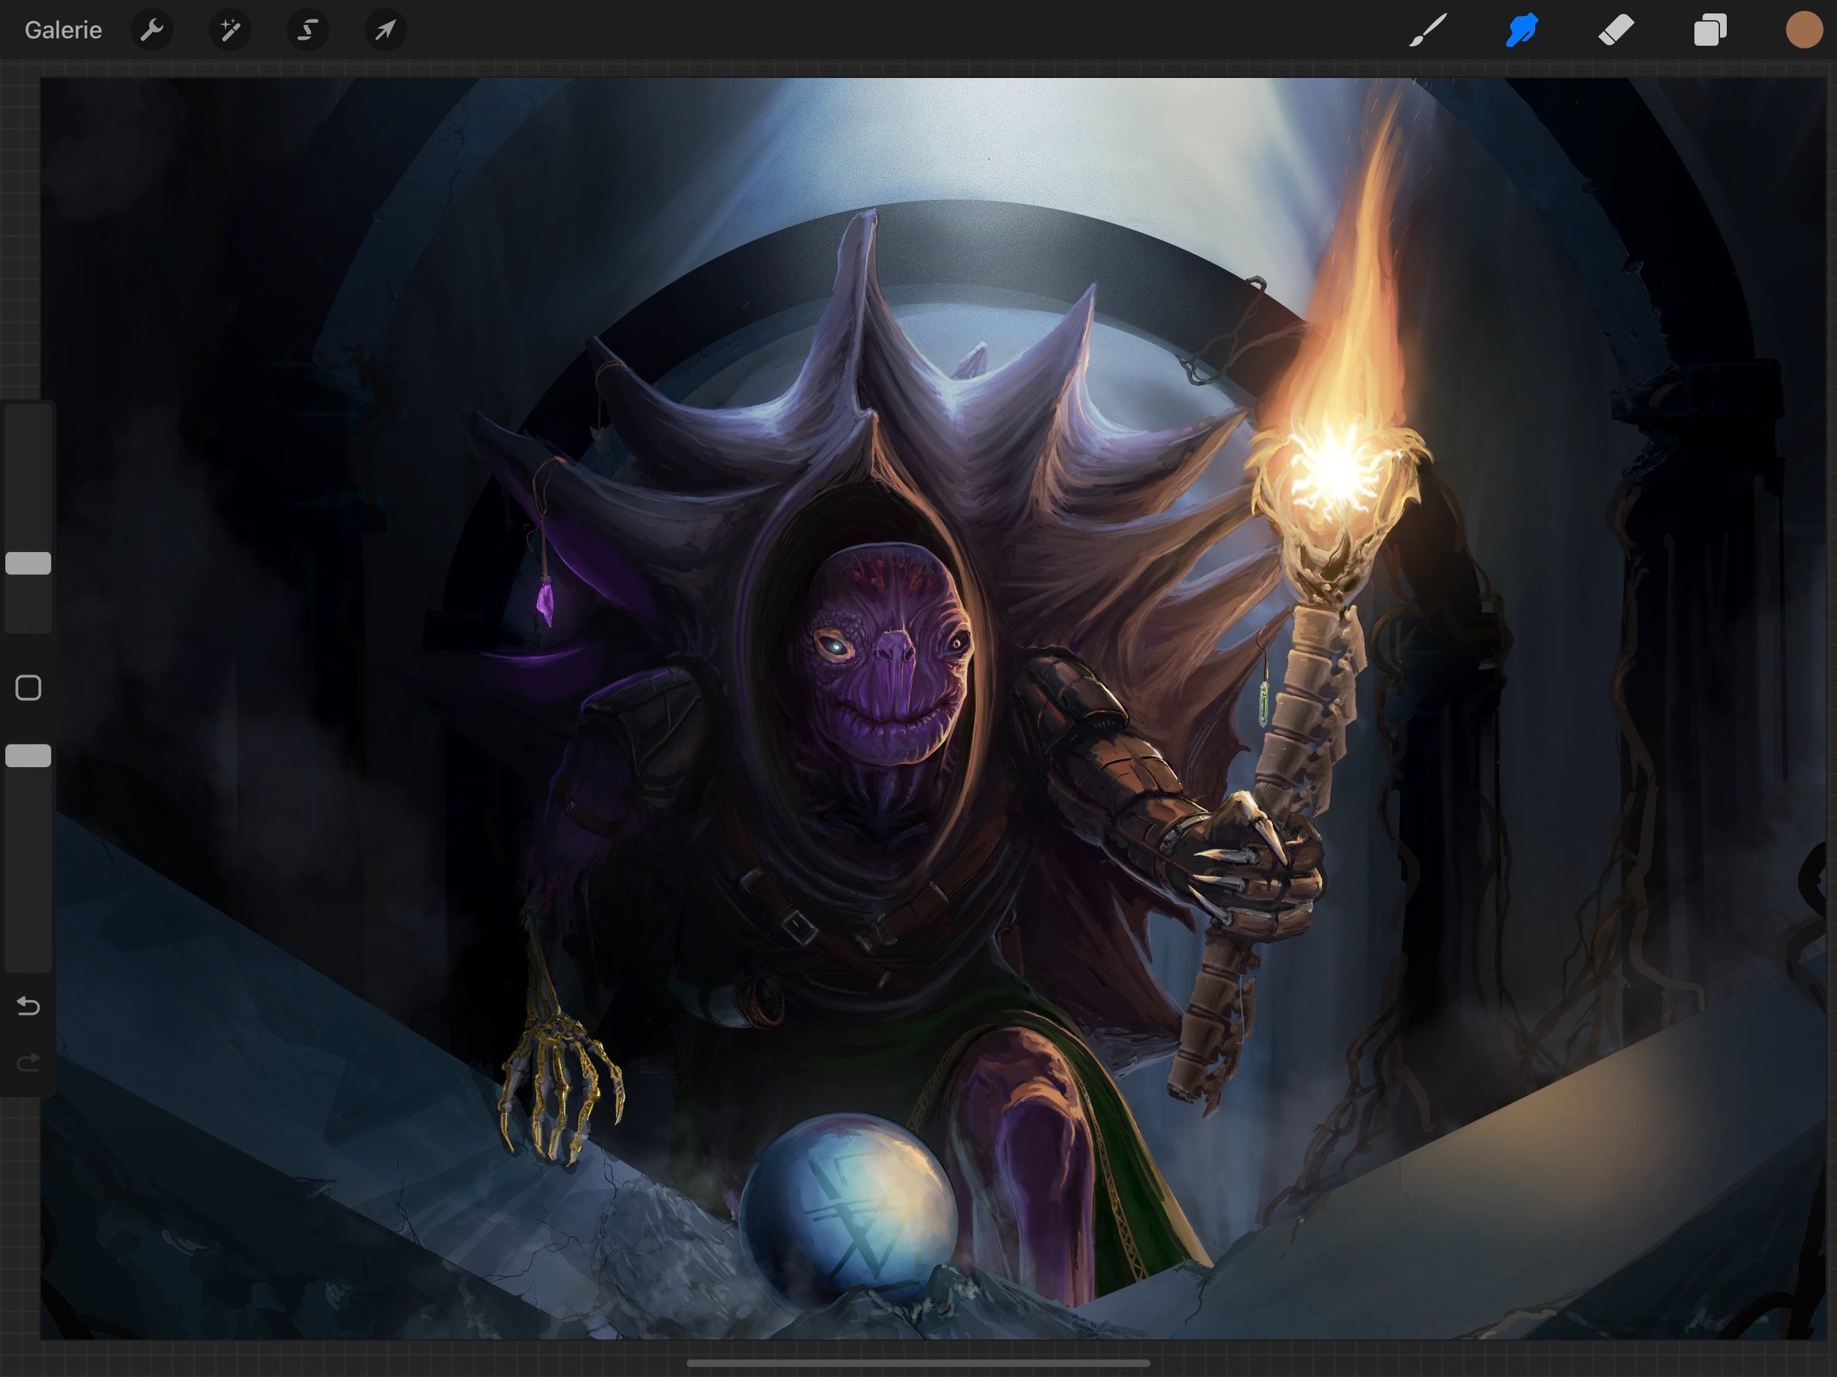The image size is (1837, 1377).
Task: Undo the last stroke
Action: [28, 1007]
